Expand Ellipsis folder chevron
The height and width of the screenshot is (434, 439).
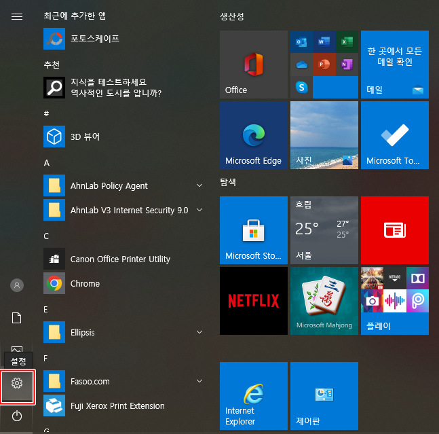[x=199, y=332]
